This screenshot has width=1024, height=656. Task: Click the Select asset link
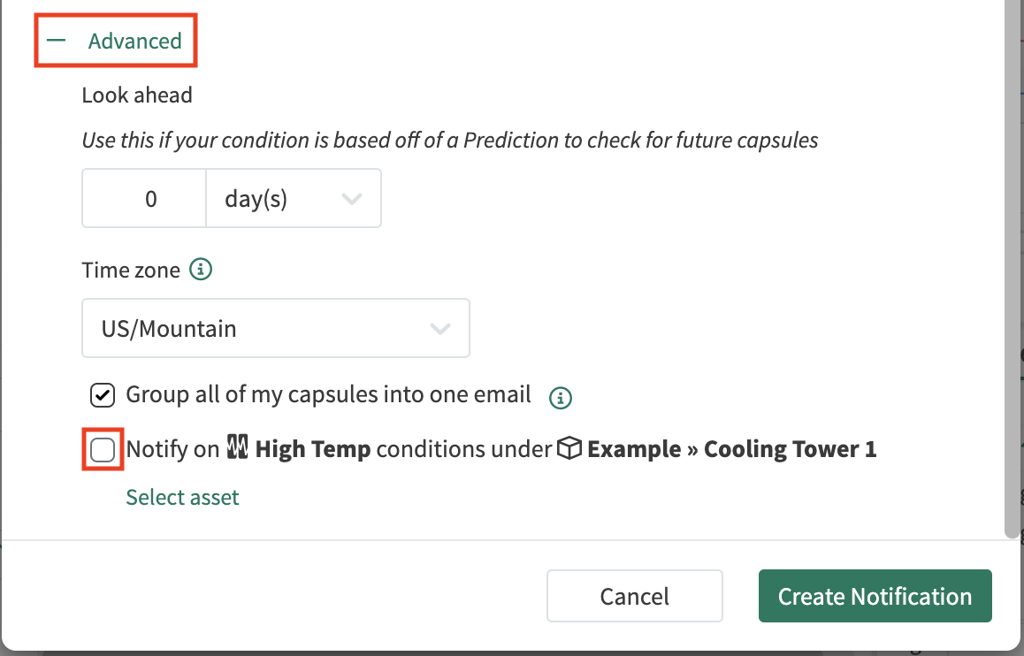pos(182,497)
